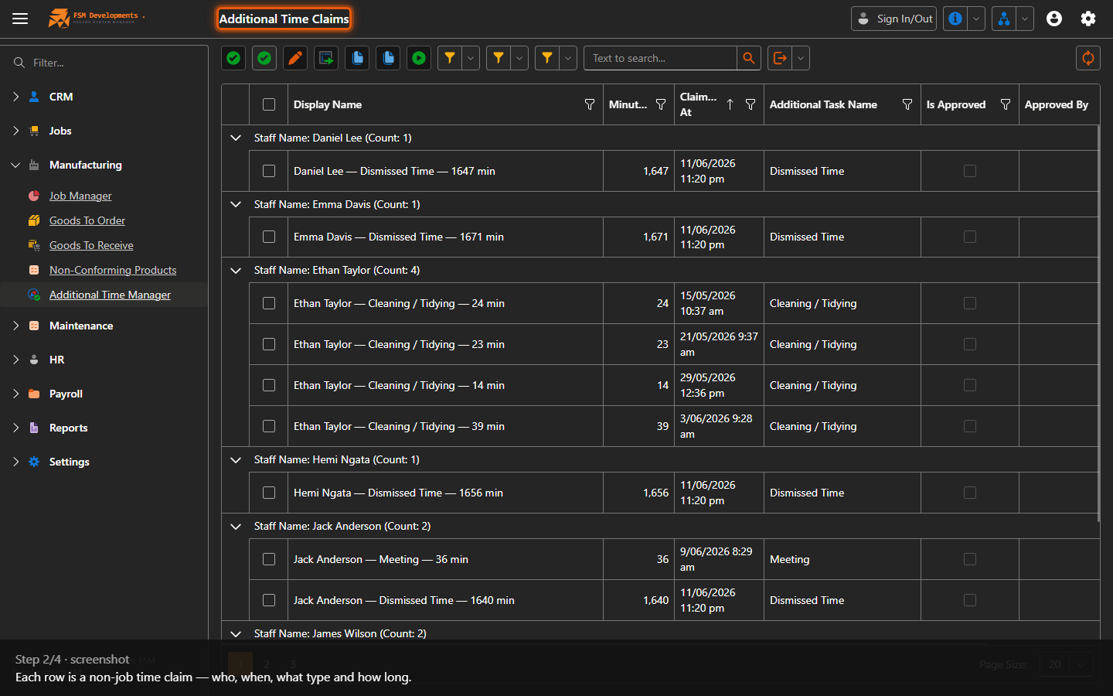
Task: Click the magnifier search button
Action: coord(748,58)
